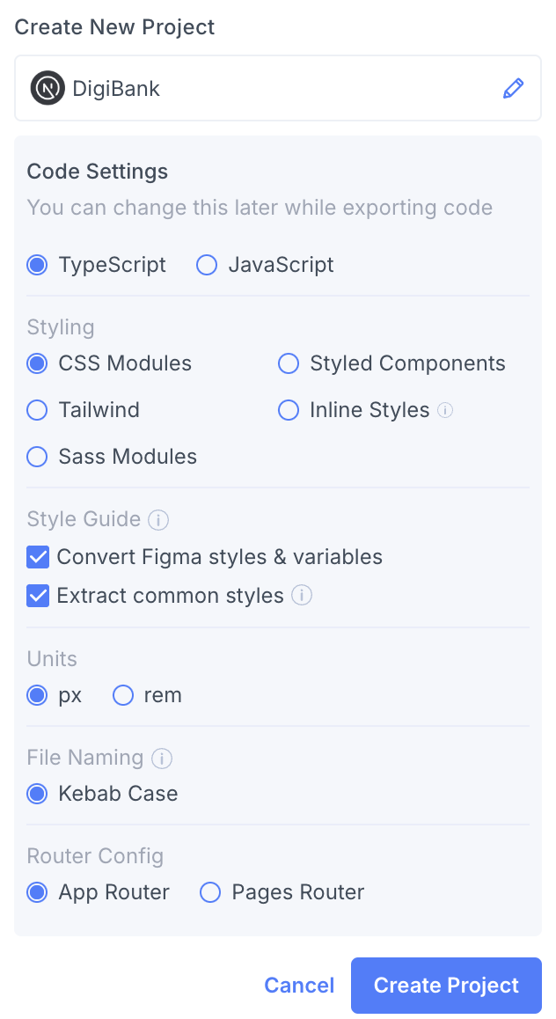Select the JavaScript radio option

pos(207,265)
